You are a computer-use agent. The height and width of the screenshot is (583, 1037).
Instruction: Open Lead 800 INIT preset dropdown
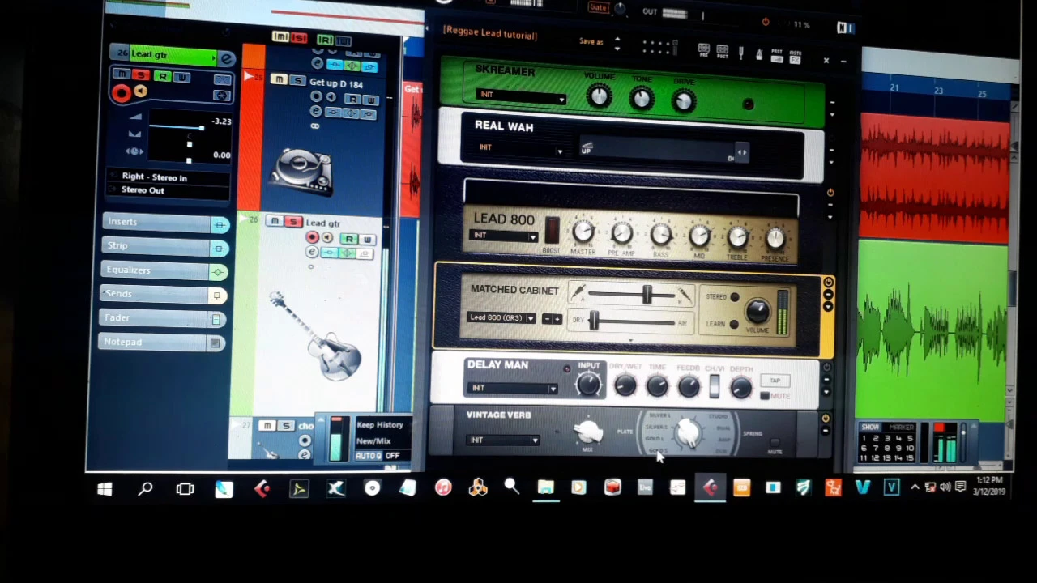click(x=504, y=236)
